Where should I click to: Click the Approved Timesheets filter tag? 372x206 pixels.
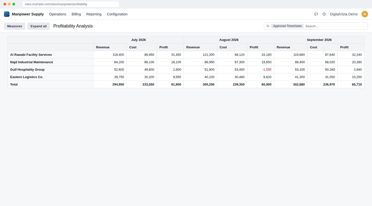(287, 26)
